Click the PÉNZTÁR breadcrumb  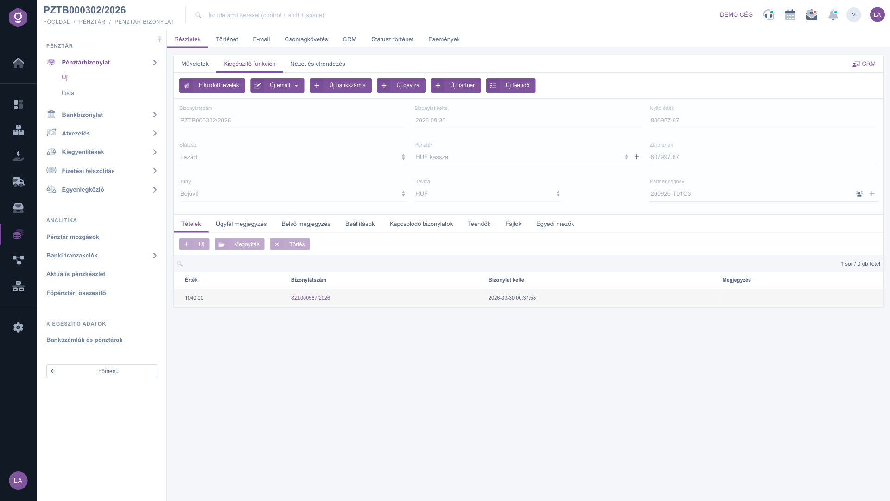click(92, 22)
